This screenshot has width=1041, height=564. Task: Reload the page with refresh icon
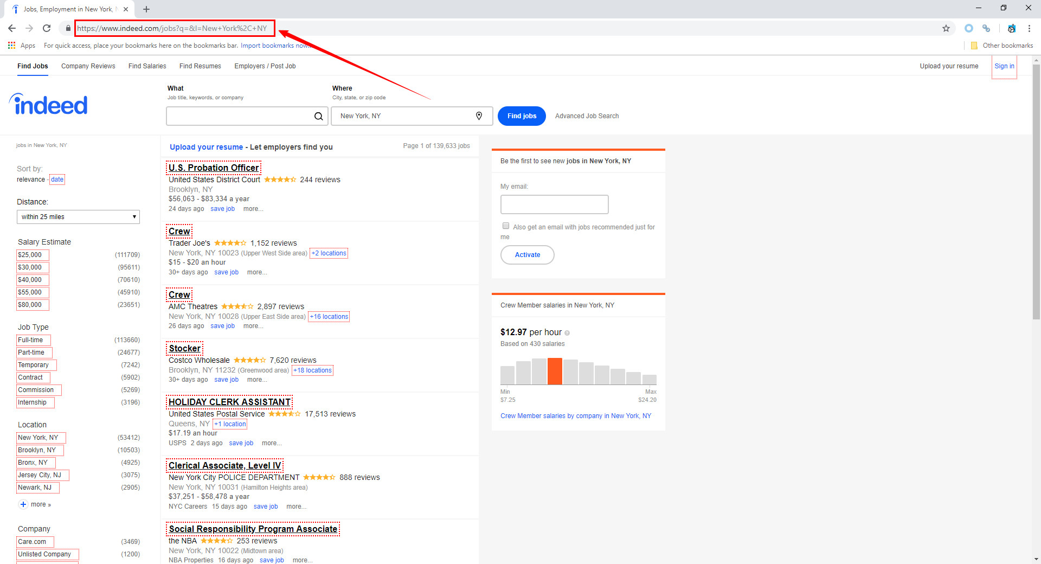click(x=47, y=28)
